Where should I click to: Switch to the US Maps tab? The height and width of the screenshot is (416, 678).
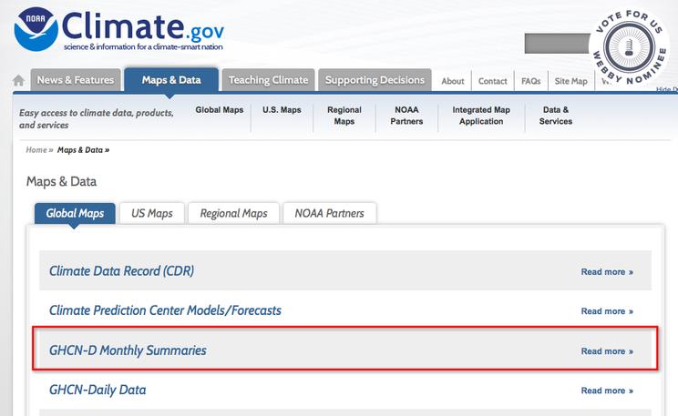point(152,214)
